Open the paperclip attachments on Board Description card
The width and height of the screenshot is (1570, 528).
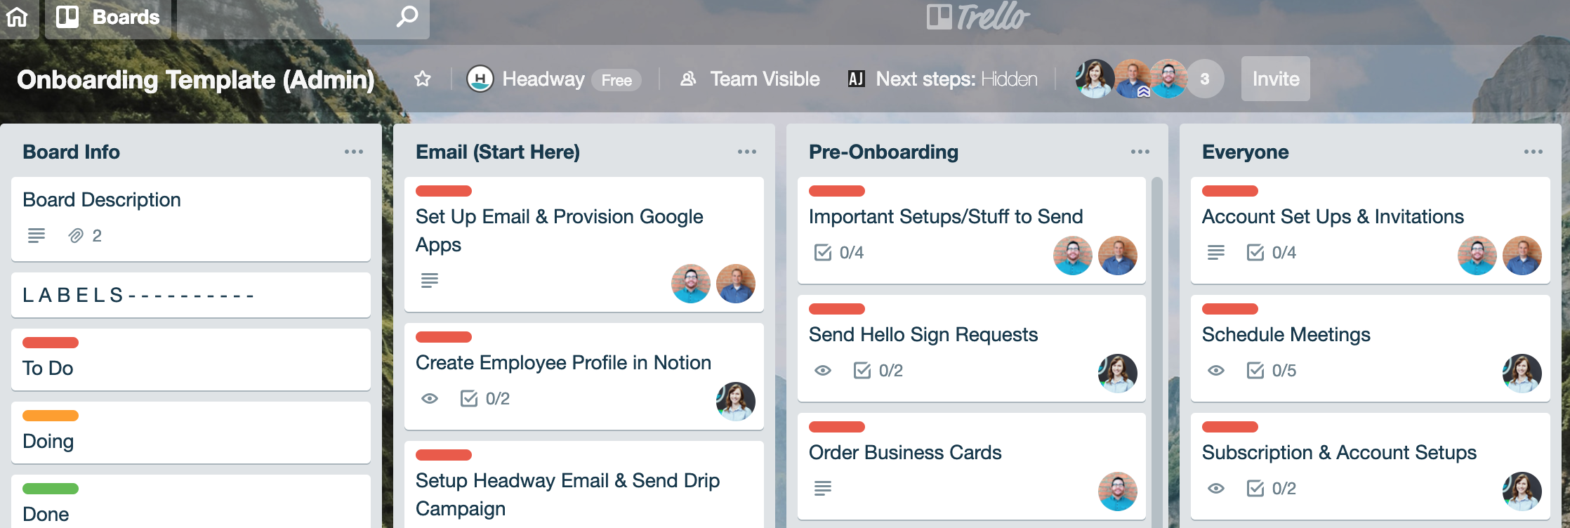pyautogui.click(x=77, y=236)
